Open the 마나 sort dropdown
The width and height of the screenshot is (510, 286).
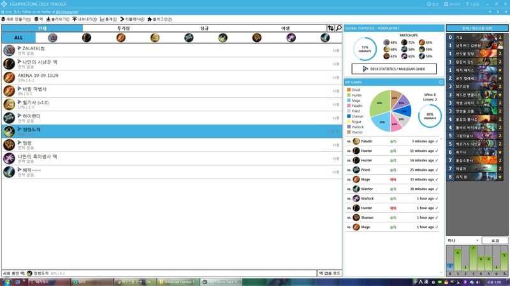pyautogui.click(x=463, y=240)
